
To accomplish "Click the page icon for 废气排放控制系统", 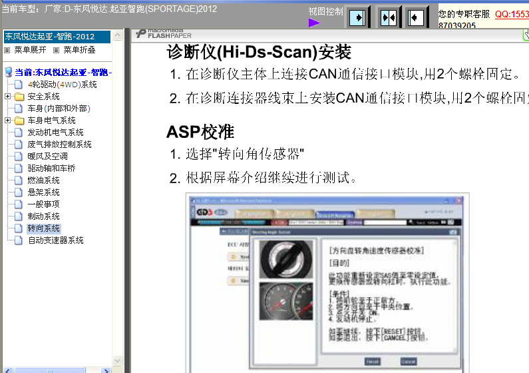I will tap(19, 145).
